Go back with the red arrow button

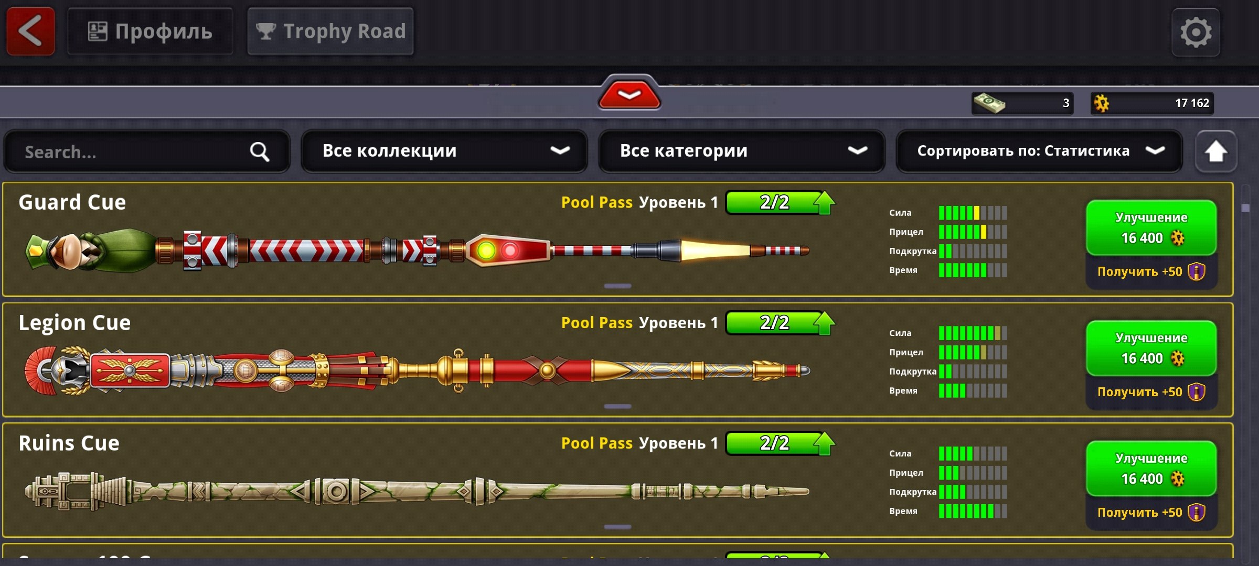(x=30, y=31)
